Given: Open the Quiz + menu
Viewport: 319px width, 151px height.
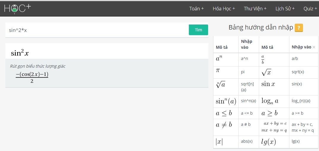Looking at the screenshot, I should point(310,9).
